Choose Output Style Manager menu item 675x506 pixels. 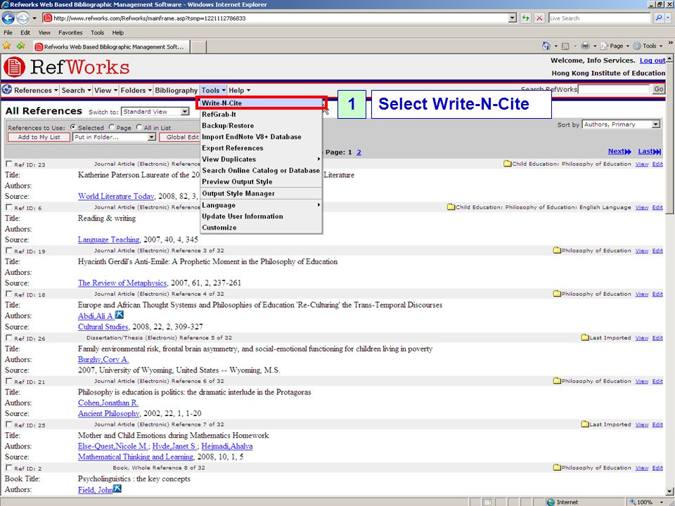[x=262, y=194]
